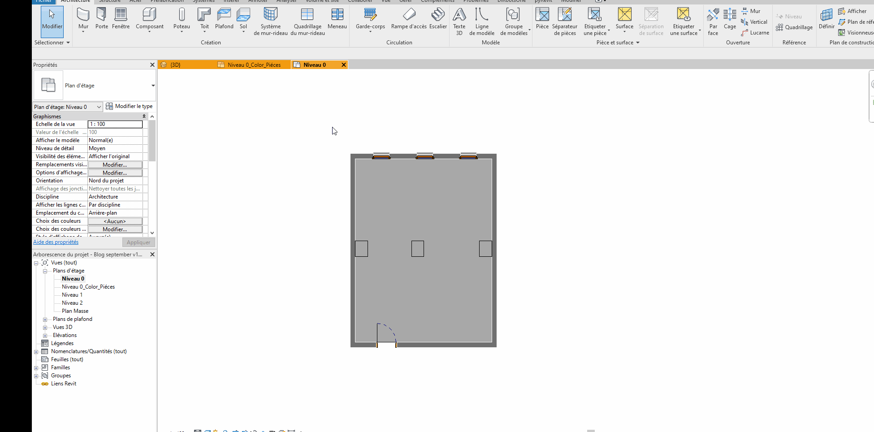Open the Plan d'étage type selector dropdown
Viewport: 874px width, 432px height.
pyautogui.click(x=153, y=86)
